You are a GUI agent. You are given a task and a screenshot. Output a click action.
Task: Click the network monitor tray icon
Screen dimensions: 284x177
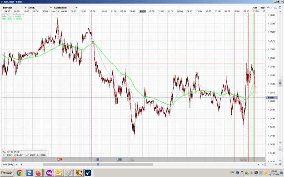(256, 173)
